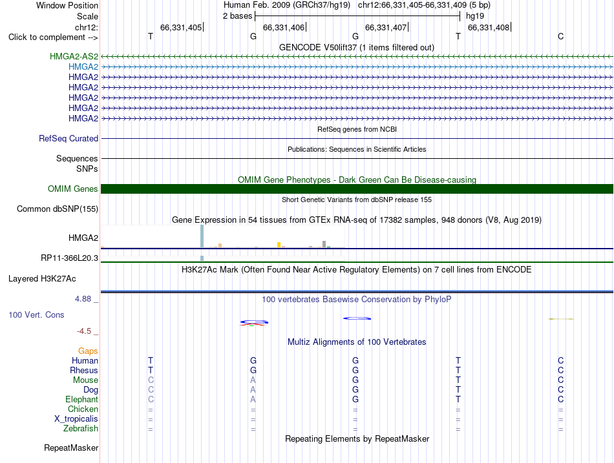Click OMIM Gene Phenotypes track title
This screenshot has height=463, width=614.
[x=357, y=180]
